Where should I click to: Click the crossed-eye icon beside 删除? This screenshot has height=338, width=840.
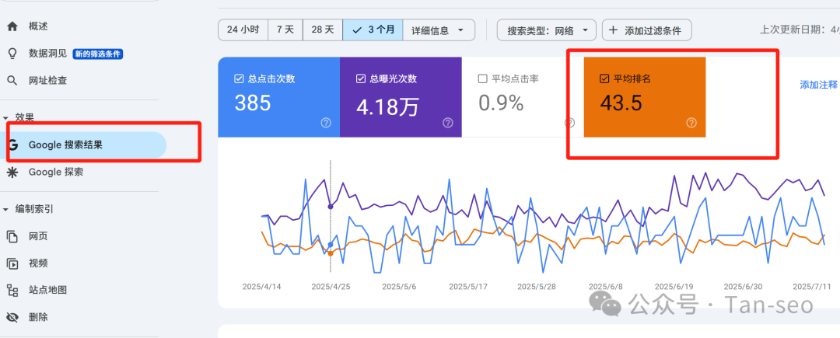[12, 317]
